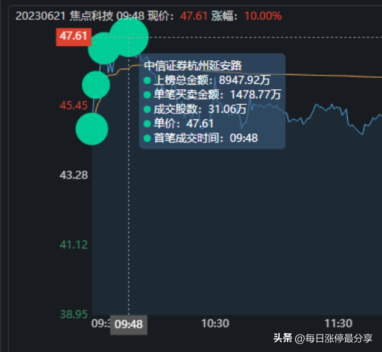
Task: Click the 中信证券杭州延安路 tooltip heading
Action: pyautogui.click(x=193, y=66)
